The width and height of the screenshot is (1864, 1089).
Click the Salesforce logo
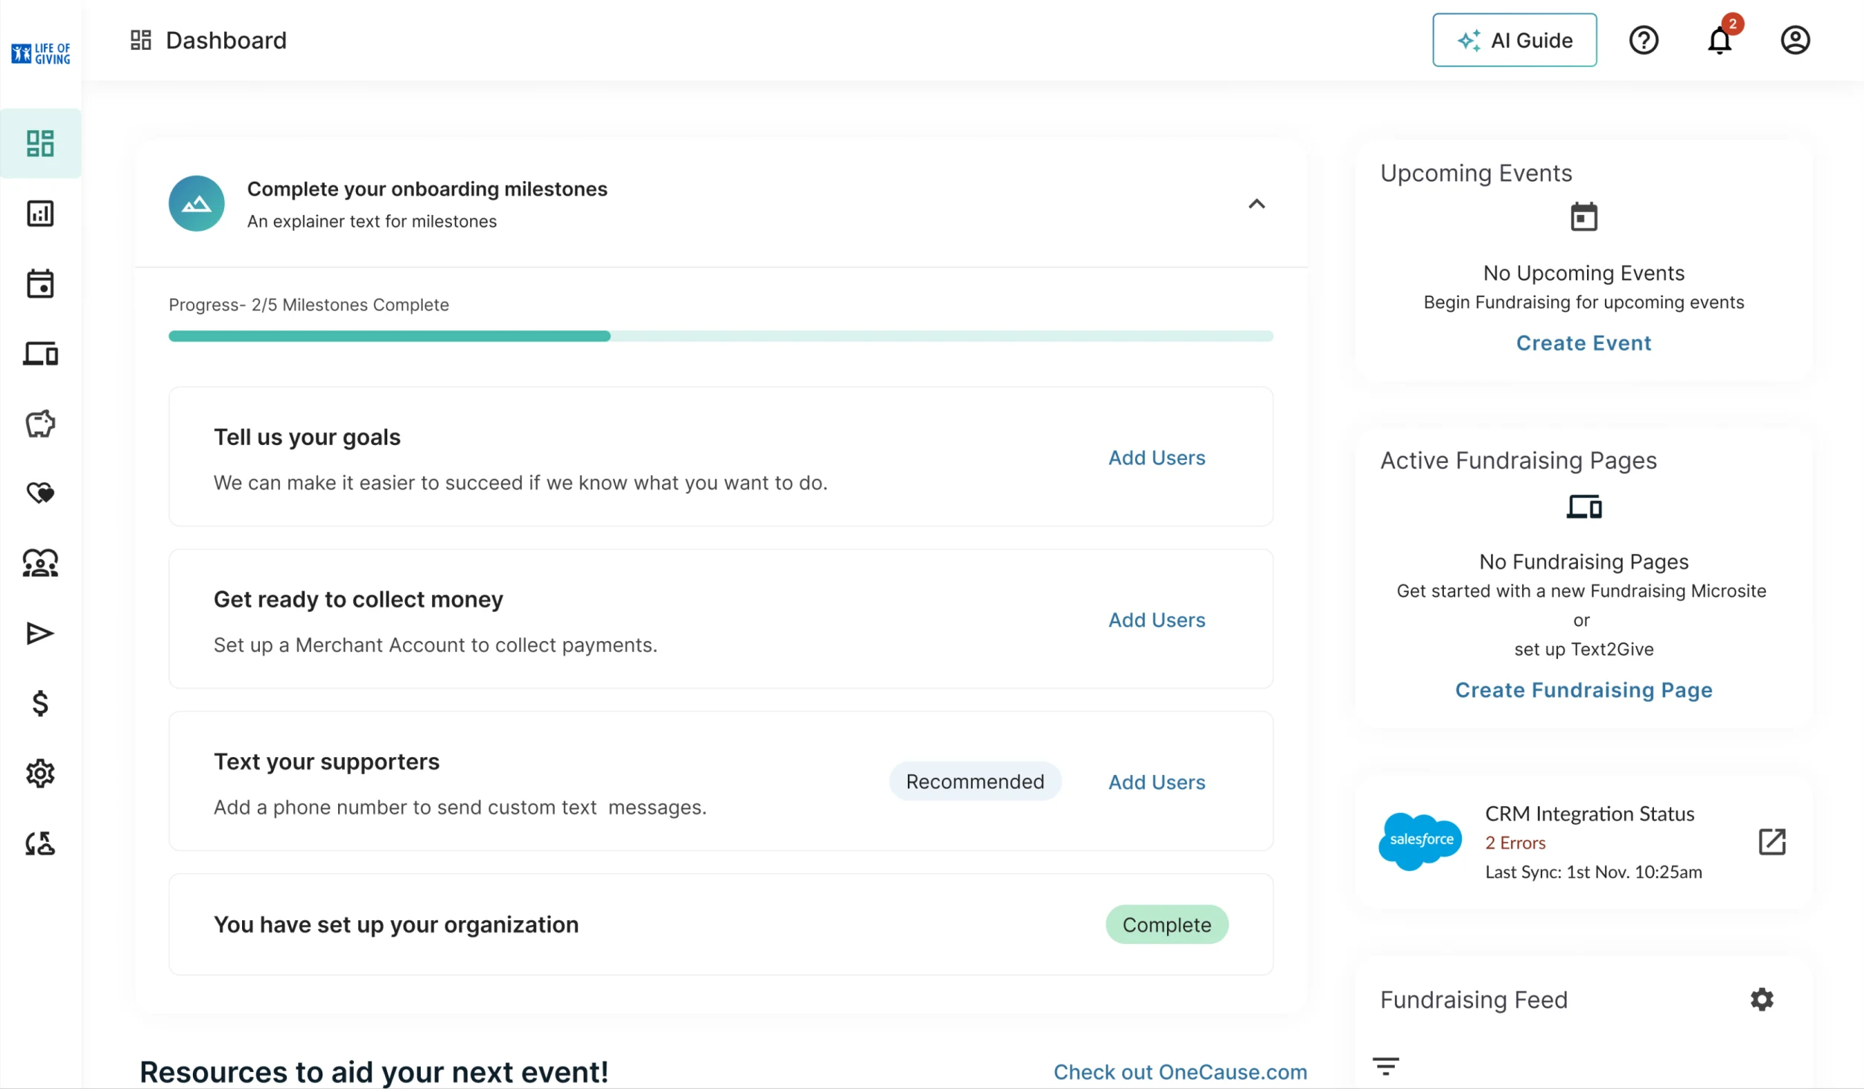[1421, 841]
